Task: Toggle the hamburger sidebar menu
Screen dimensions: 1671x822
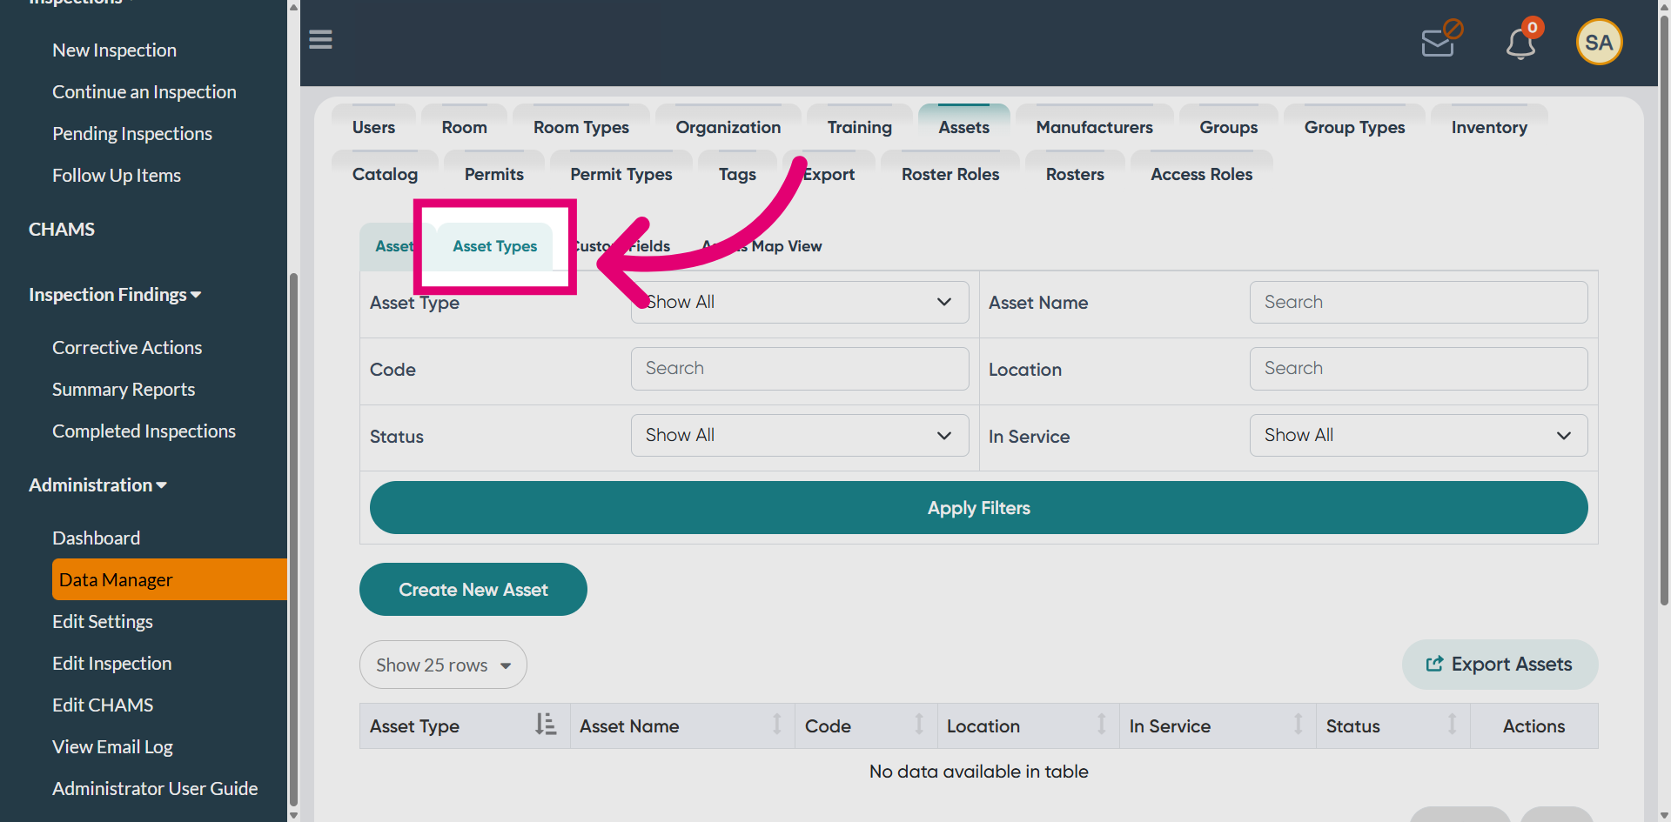Action: click(x=320, y=39)
